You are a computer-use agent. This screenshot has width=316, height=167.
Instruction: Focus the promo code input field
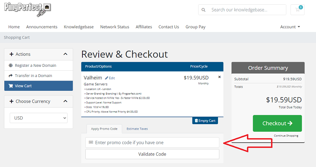(x=152, y=142)
